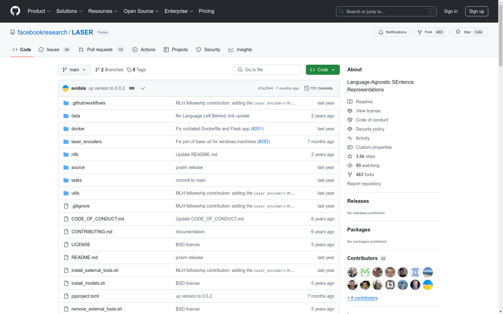Click file icon next to .gitignore
Image resolution: width=503 pixels, height=314 pixels.
tap(66, 206)
